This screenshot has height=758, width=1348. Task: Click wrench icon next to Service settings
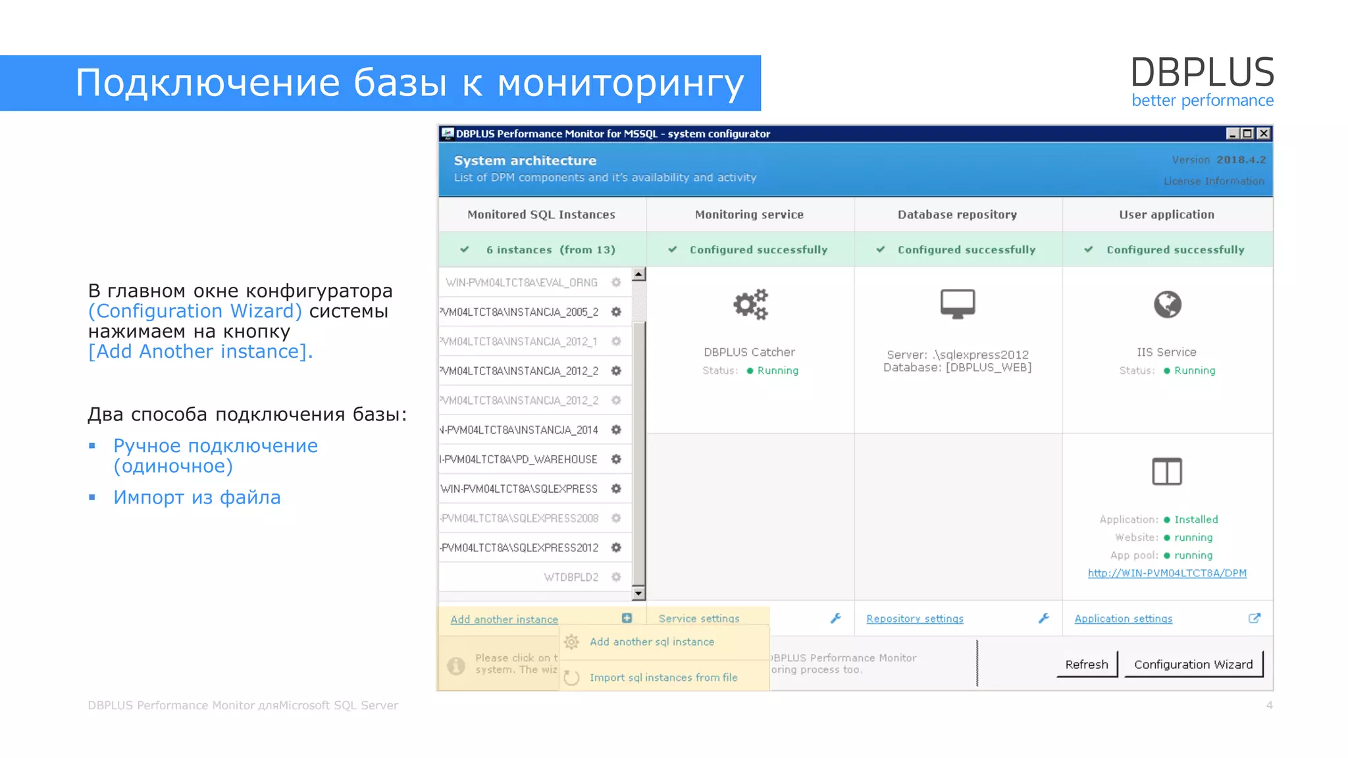[836, 618]
